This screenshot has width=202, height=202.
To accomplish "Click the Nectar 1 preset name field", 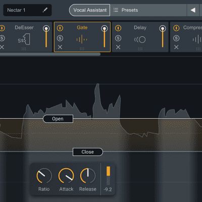I will pyautogui.click(x=27, y=10).
